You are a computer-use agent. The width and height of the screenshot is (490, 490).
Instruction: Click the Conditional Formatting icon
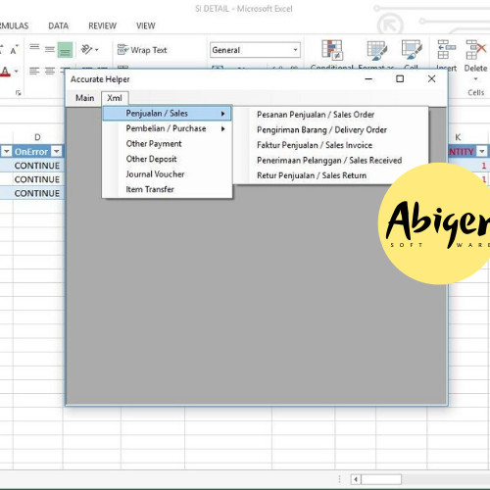click(331, 50)
